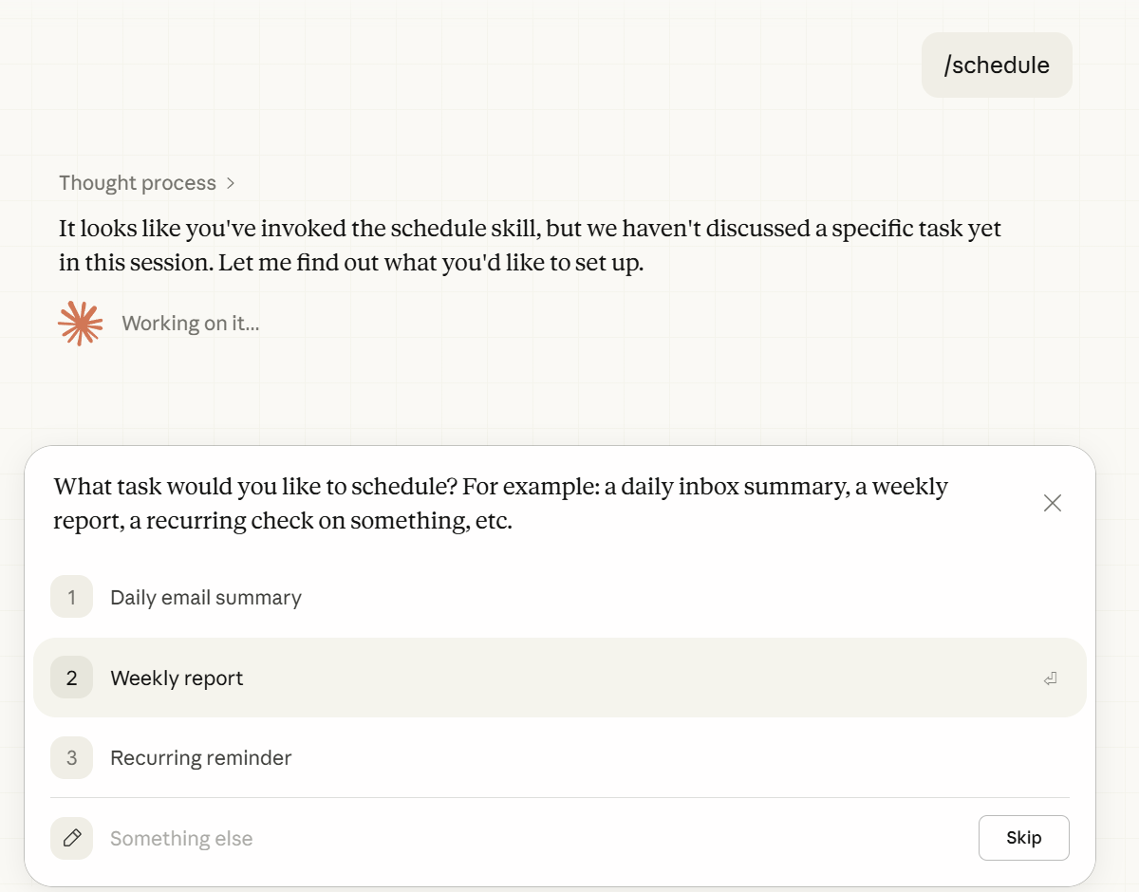Click the /schedule command chip
1139x892 pixels.
pyautogui.click(x=997, y=65)
